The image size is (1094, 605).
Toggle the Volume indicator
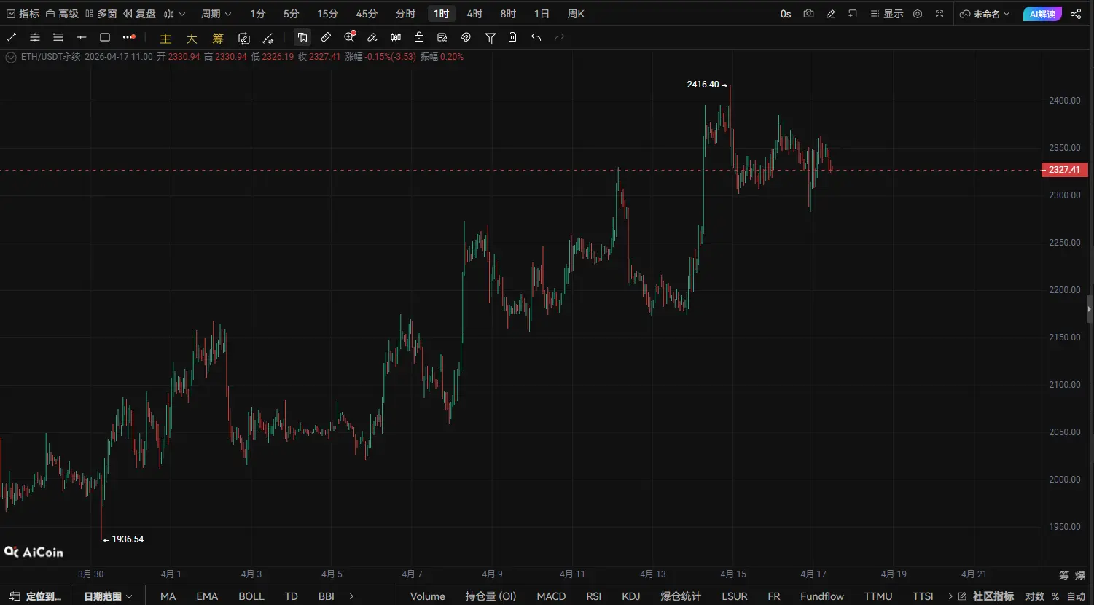coord(428,596)
